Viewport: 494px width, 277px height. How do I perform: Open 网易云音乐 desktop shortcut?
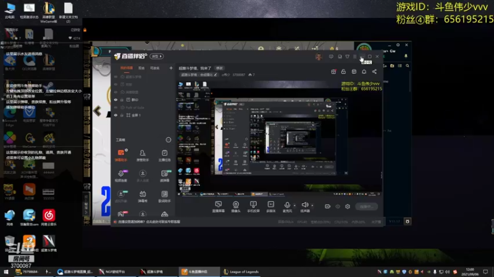49,217
